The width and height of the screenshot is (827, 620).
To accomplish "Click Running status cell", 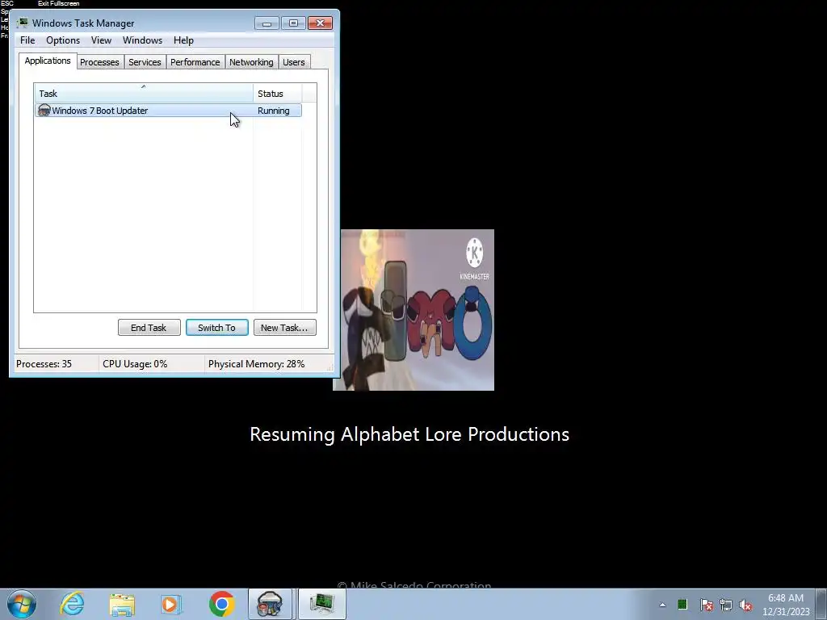I will click(273, 111).
